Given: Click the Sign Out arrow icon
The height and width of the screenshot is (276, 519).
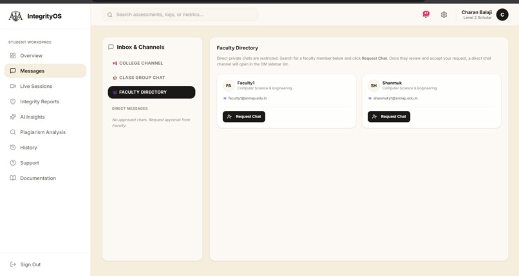Looking at the screenshot, I should pos(13,264).
